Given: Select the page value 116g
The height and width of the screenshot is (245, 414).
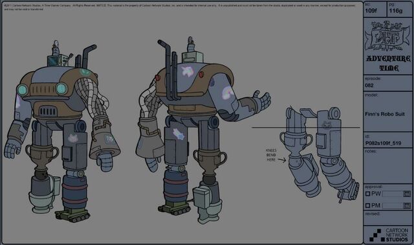Looking at the screenshot, I should click(395, 11).
